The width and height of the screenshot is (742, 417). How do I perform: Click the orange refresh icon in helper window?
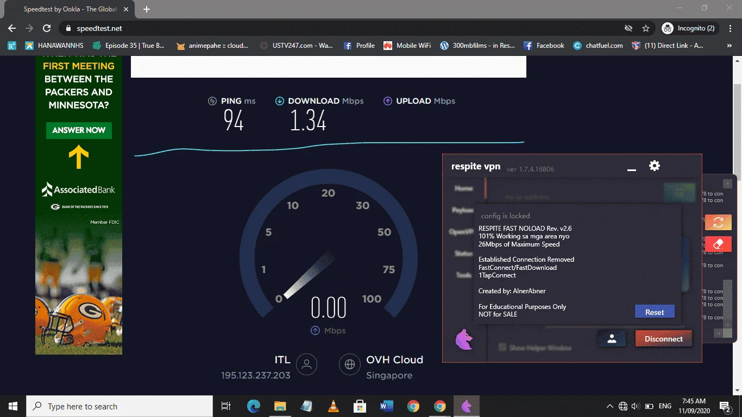point(718,222)
